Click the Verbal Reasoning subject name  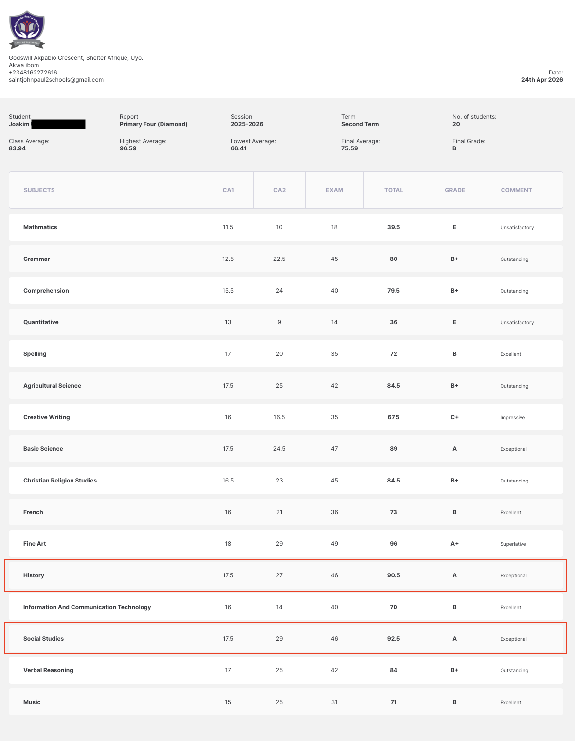click(x=48, y=670)
